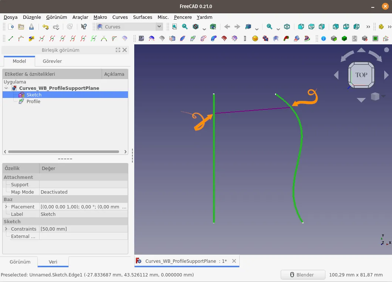Click the tree scrollbar left arrow
Image resolution: width=392 pixels, height=282 pixels.
(x=5, y=152)
